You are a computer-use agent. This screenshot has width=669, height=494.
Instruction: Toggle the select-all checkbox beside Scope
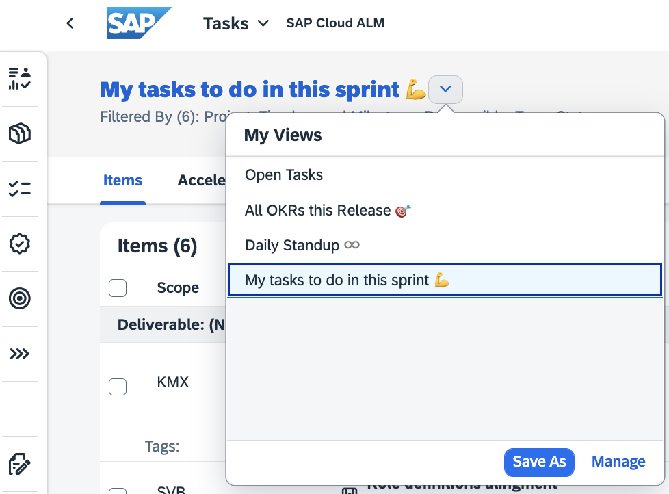[118, 288]
